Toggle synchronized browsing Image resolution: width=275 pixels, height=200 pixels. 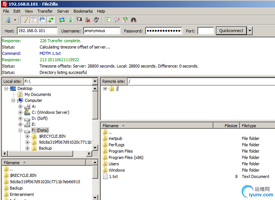click(x=125, y=20)
